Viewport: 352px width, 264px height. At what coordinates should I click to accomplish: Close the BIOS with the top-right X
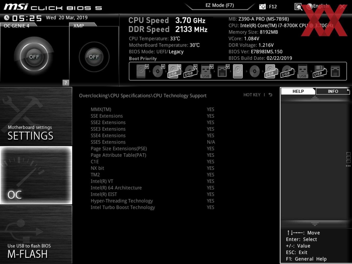(x=342, y=7)
